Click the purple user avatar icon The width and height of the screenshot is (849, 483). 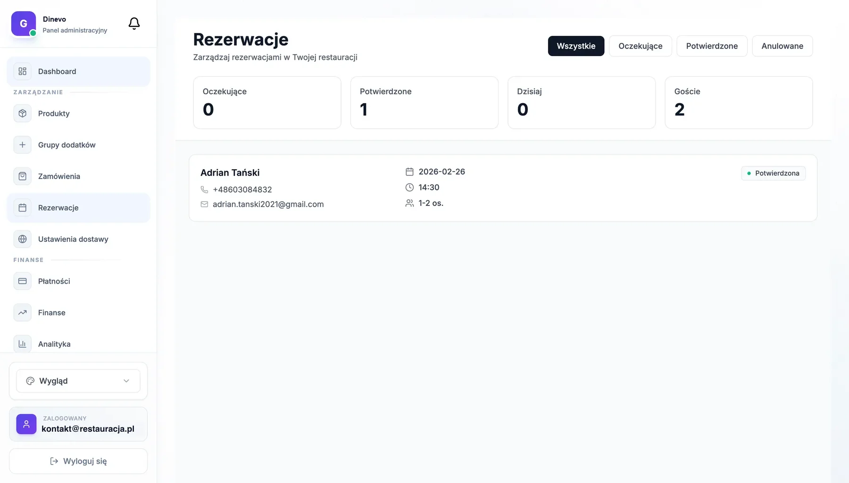(26, 424)
